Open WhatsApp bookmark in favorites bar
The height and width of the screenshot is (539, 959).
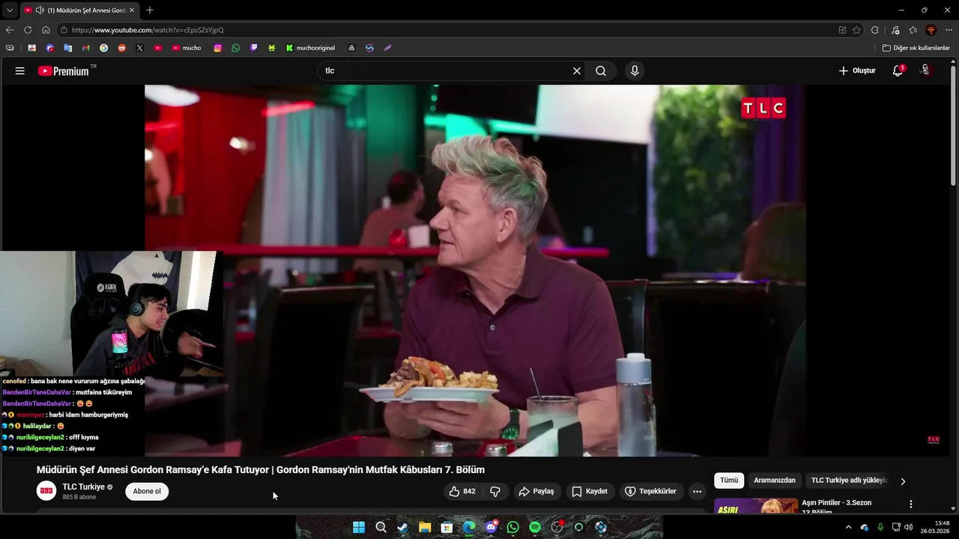[x=236, y=48]
